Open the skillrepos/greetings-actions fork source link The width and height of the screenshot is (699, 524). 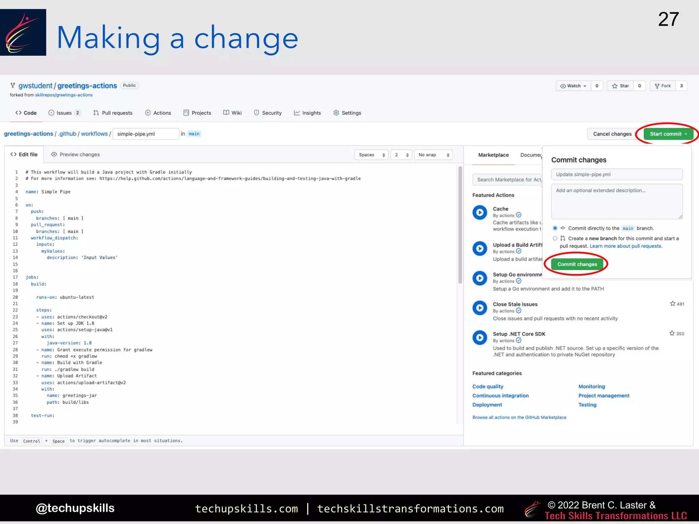pyautogui.click(x=64, y=95)
